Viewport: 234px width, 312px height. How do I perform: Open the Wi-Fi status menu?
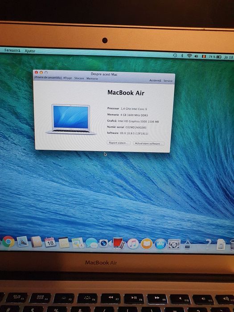click(x=189, y=56)
